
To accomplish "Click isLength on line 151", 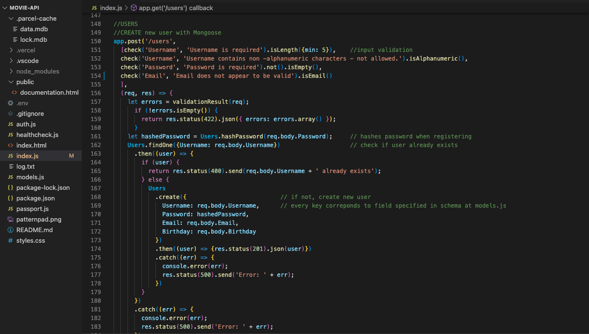I will click(x=284, y=50).
